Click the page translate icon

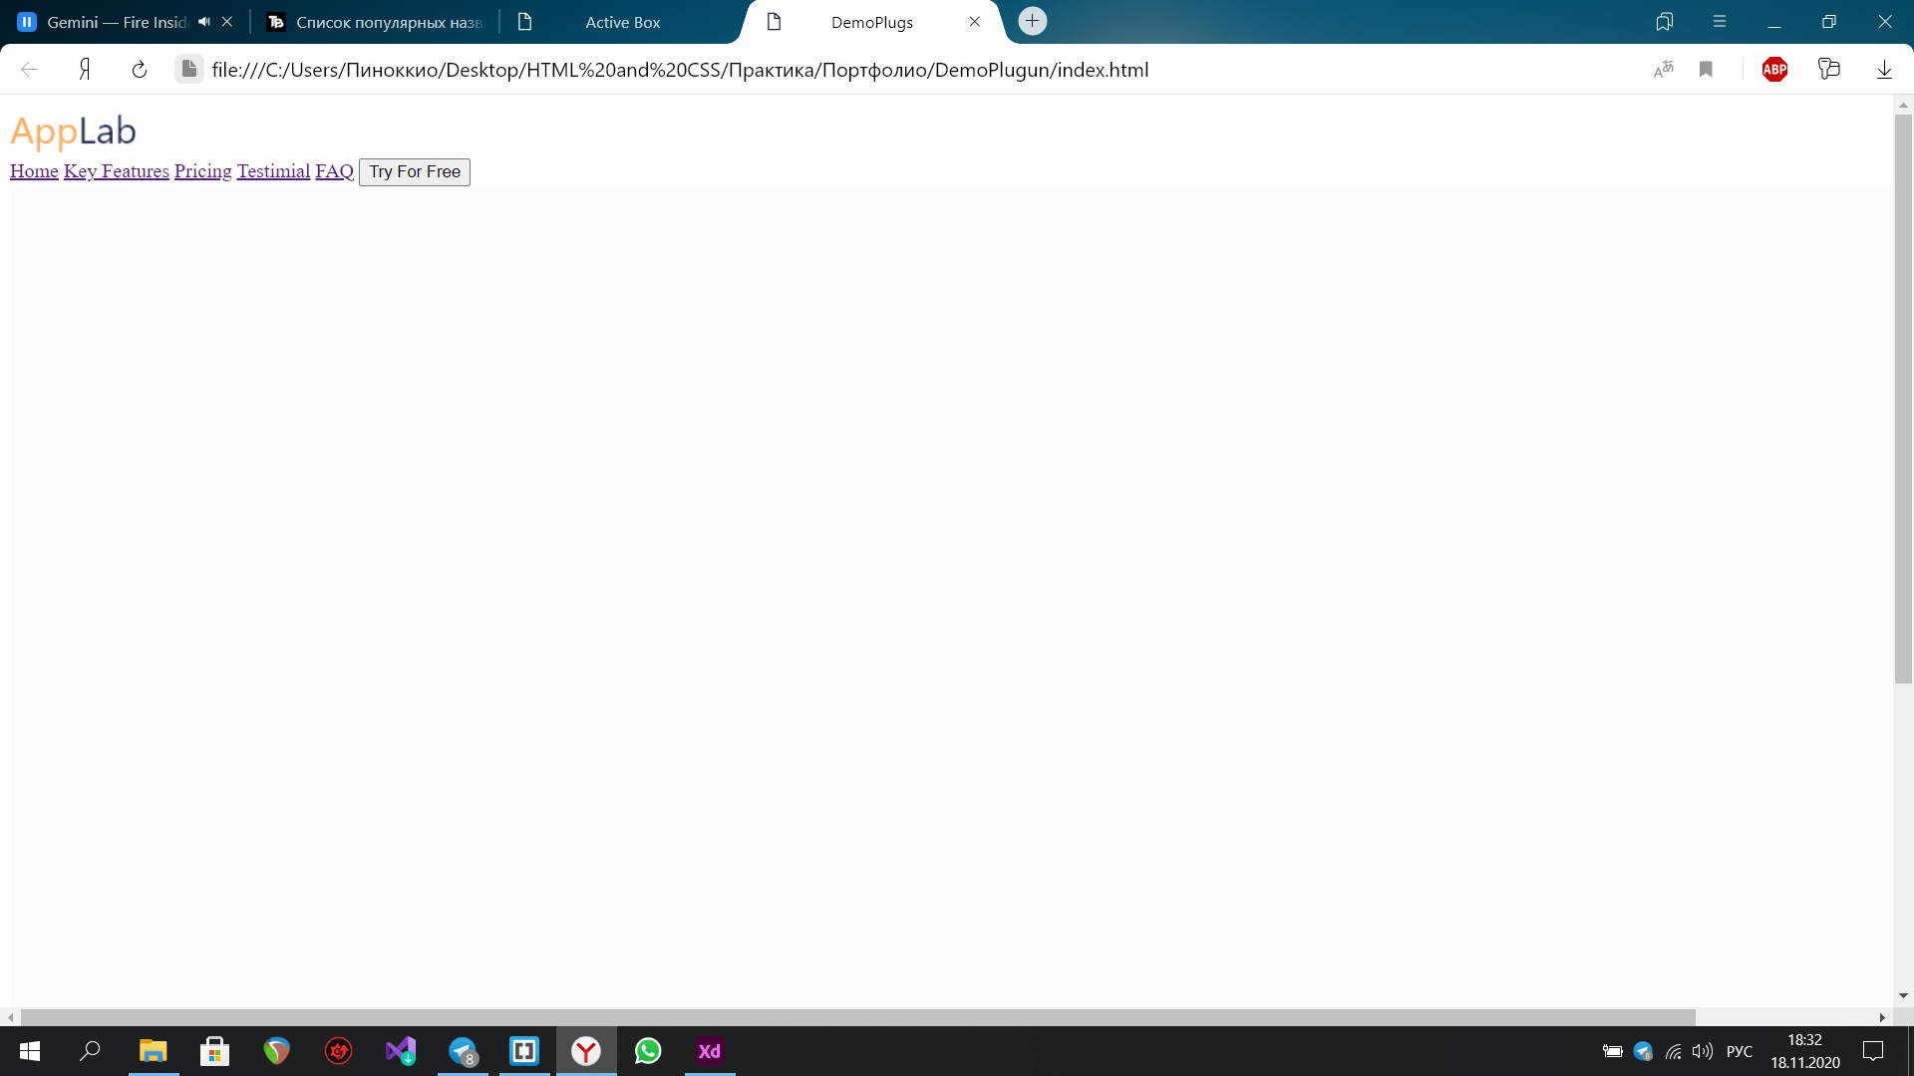pyautogui.click(x=1663, y=70)
